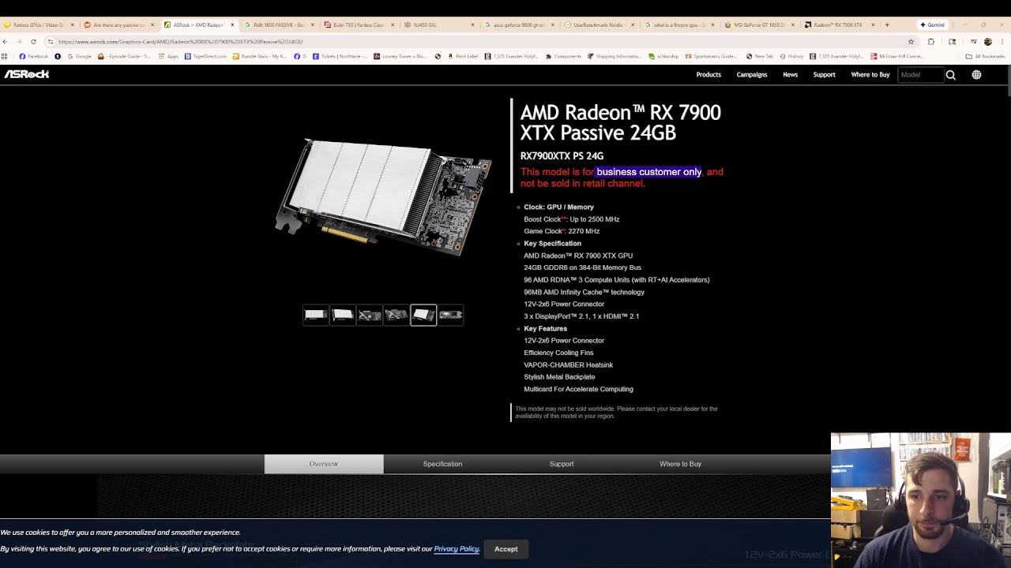
Task: Open the Support menu in header
Action: (824, 75)
